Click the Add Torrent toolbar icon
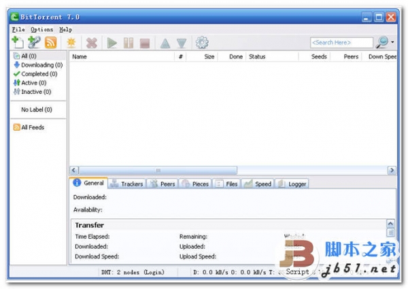 18,42
